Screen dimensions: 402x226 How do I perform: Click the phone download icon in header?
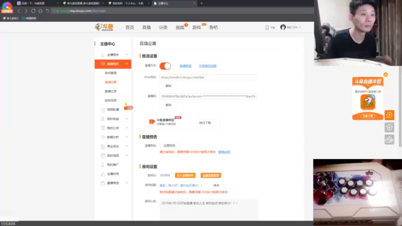(267, 28)
